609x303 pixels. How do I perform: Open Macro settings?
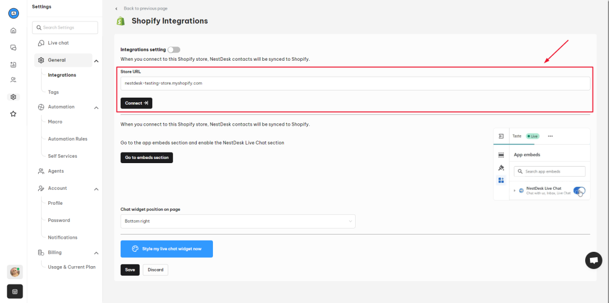[x=55, y=122]
